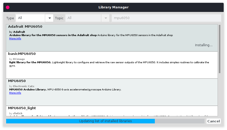Select the MPU6050_light library title

(x=22, y=108)
